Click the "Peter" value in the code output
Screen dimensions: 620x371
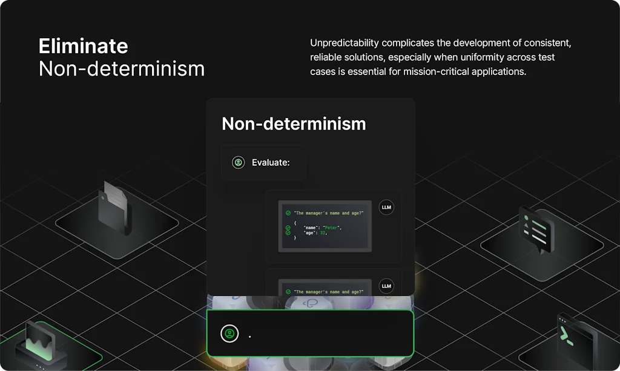pos(331,228)
